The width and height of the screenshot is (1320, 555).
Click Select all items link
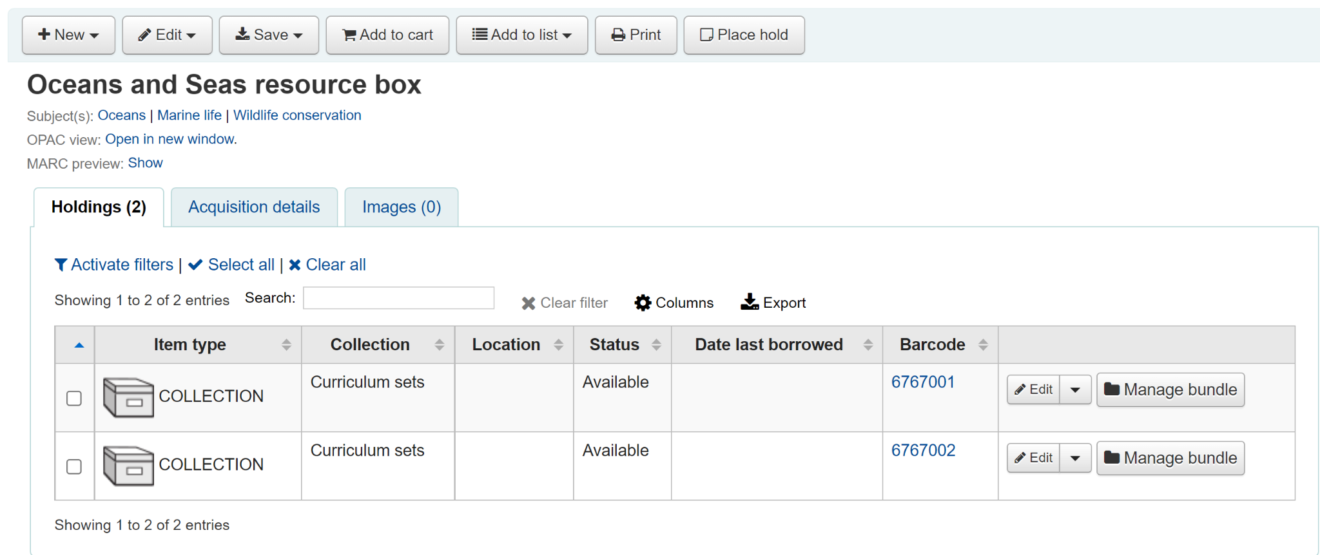[233, 265]
